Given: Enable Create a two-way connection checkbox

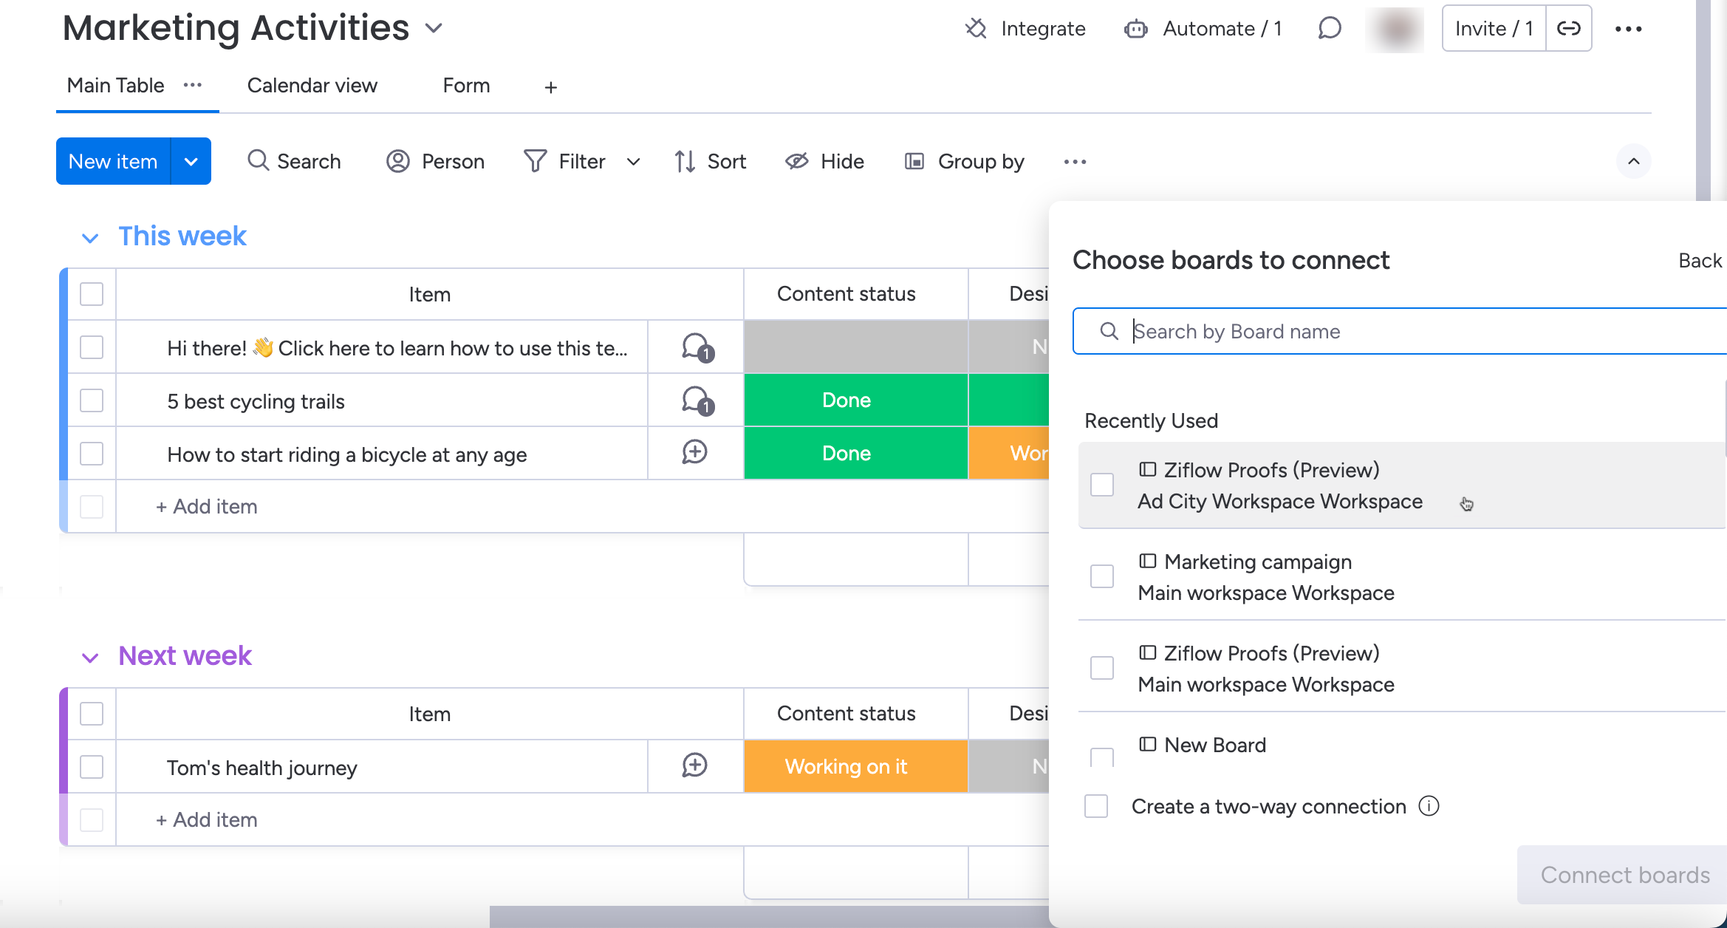Looking at the screenshot, I should pos(1096,806).
